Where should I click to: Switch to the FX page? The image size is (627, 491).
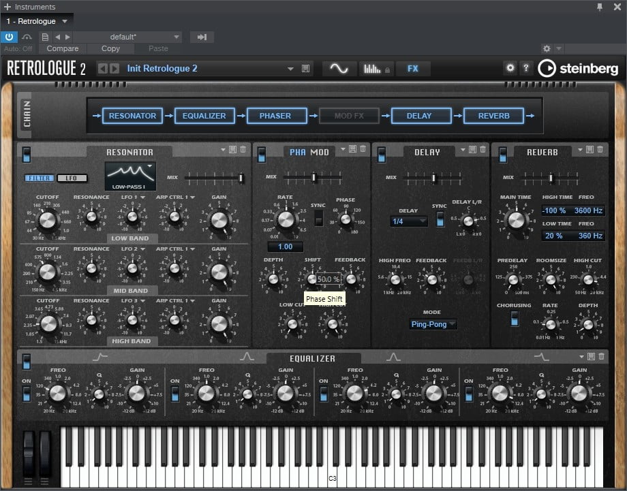pos(413,69)
